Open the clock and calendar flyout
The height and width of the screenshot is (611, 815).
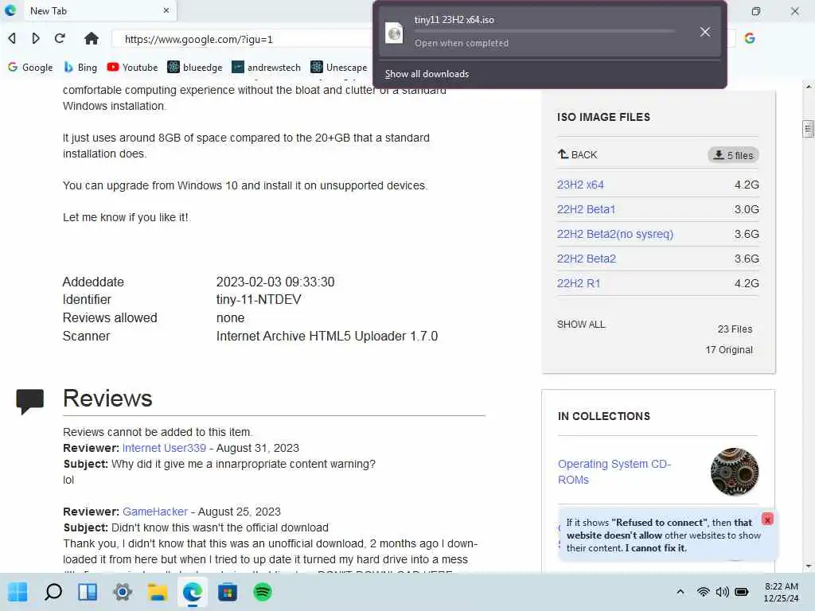tap(782, 592)
